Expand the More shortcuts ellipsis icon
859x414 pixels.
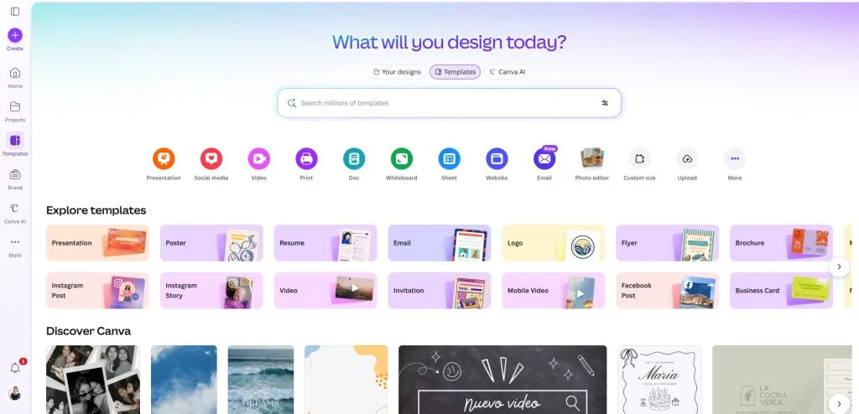click(735, 158)
